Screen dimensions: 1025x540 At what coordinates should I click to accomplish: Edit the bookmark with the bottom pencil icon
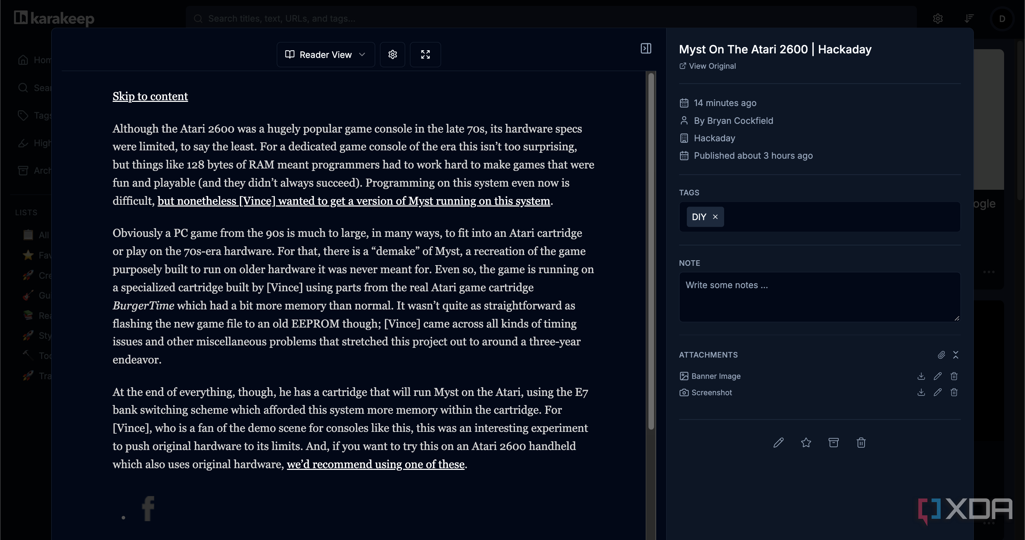pyautogui.click(x=778, y=442)
